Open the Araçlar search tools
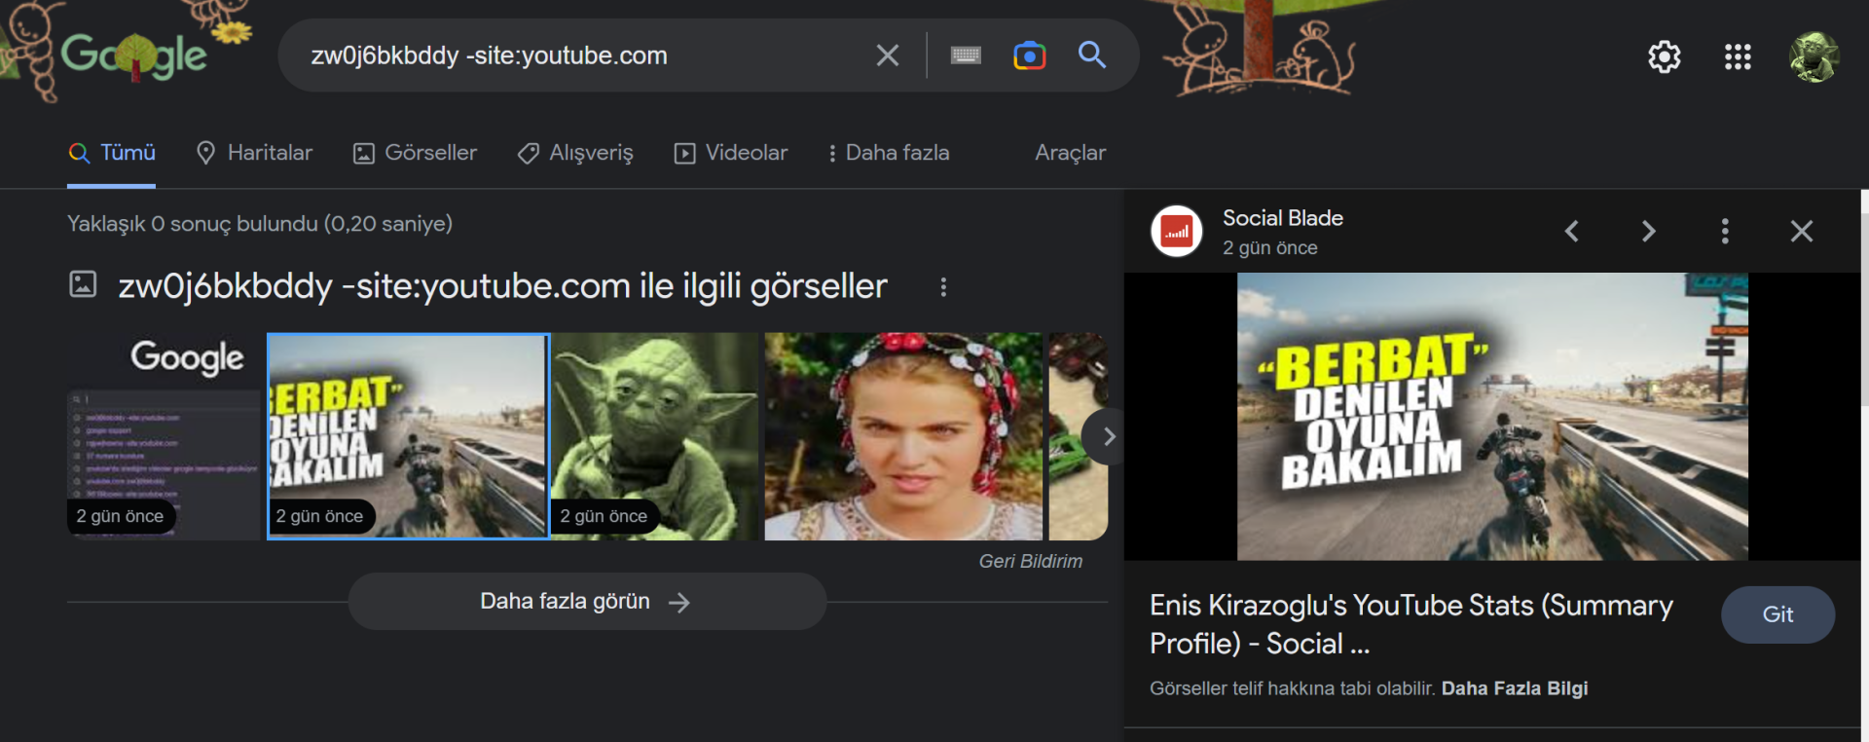 click(1070, 153)
